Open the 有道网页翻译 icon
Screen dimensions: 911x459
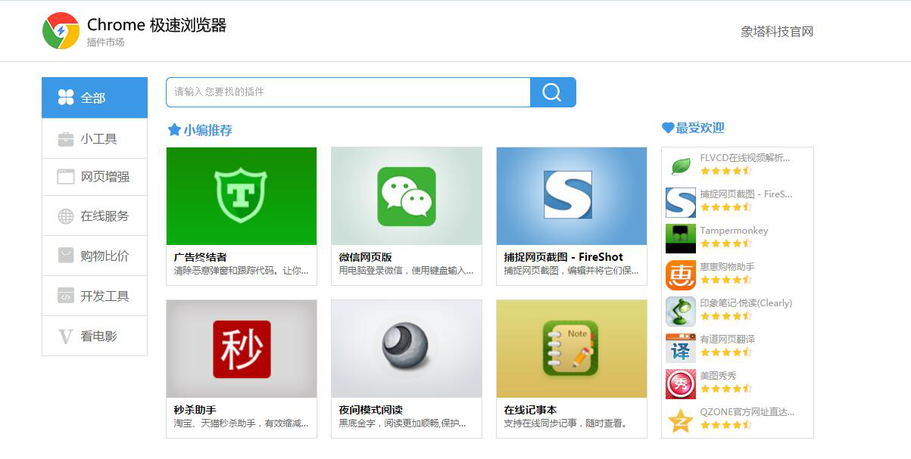pos(680,348)
